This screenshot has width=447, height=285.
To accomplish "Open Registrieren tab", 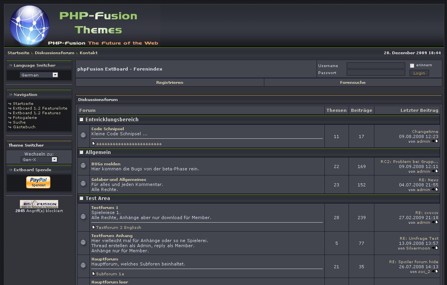I will point(169,82).
